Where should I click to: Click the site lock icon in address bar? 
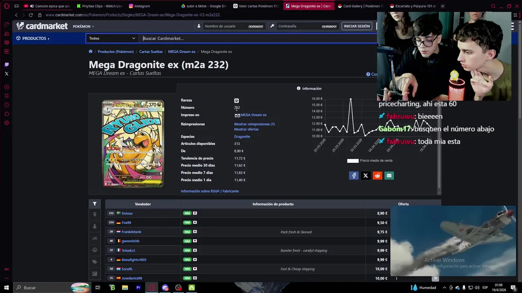click(x=40, y=15)
